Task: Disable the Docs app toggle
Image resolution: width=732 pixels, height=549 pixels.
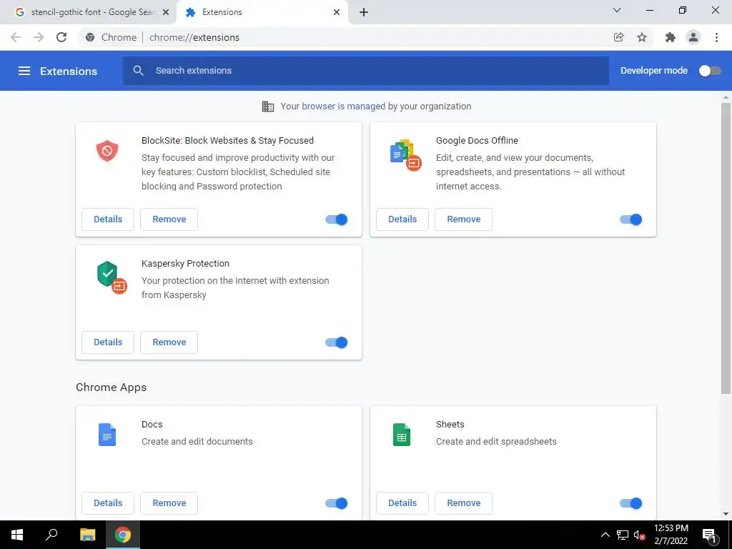Action: click(337, 503)
